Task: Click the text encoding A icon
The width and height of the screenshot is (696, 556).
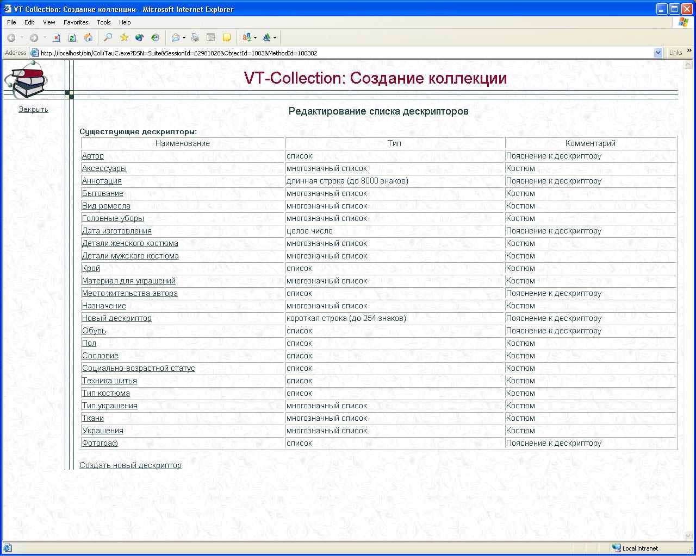Action: (266, 37)
